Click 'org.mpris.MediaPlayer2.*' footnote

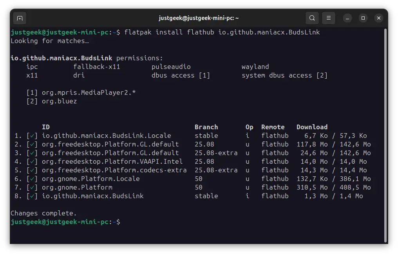[89, 92]
